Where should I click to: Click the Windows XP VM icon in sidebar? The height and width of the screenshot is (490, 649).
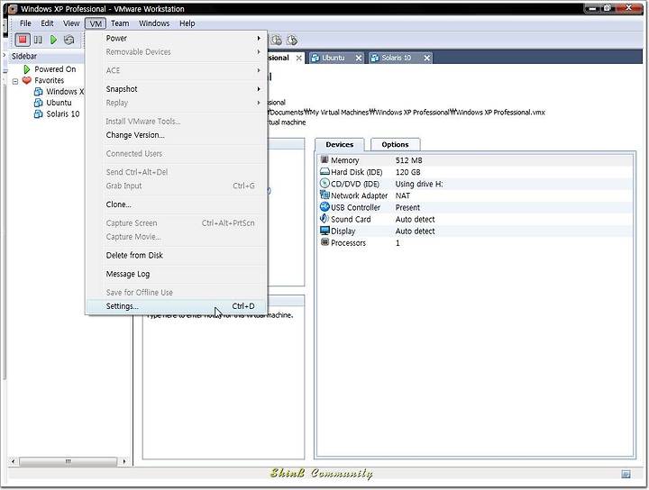pos(38,91)
